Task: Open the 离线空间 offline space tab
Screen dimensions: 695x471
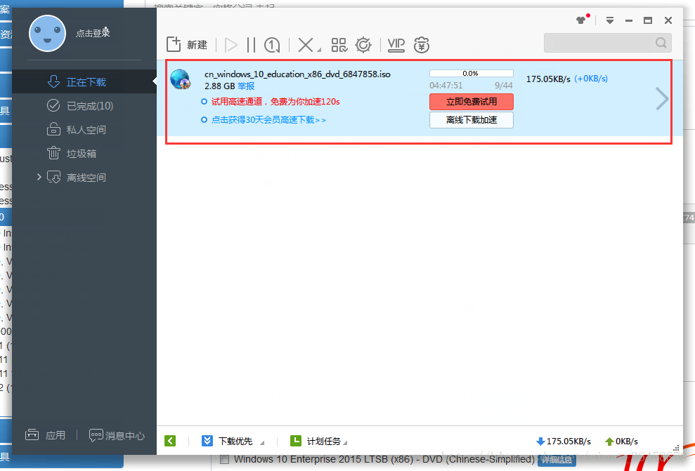Action: pyautogui.click(x=84, y=178)
